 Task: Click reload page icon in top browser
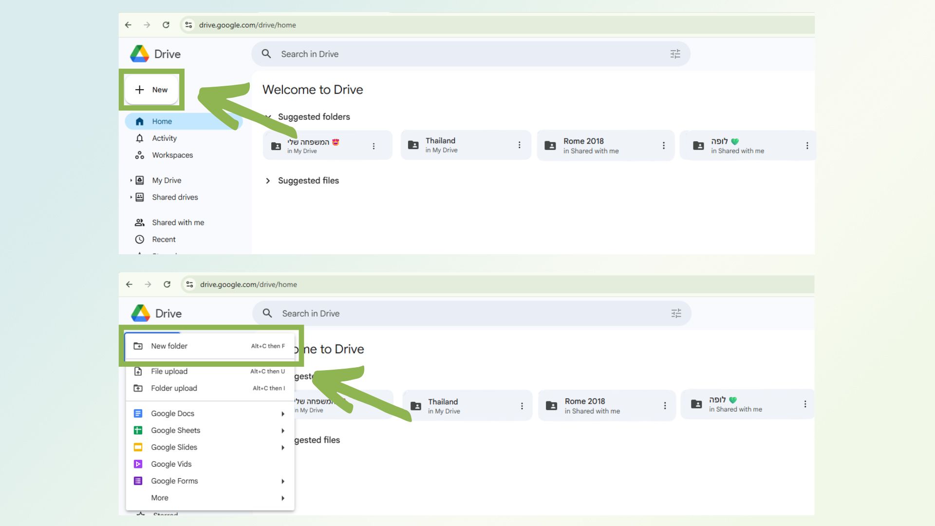[166, 25]
